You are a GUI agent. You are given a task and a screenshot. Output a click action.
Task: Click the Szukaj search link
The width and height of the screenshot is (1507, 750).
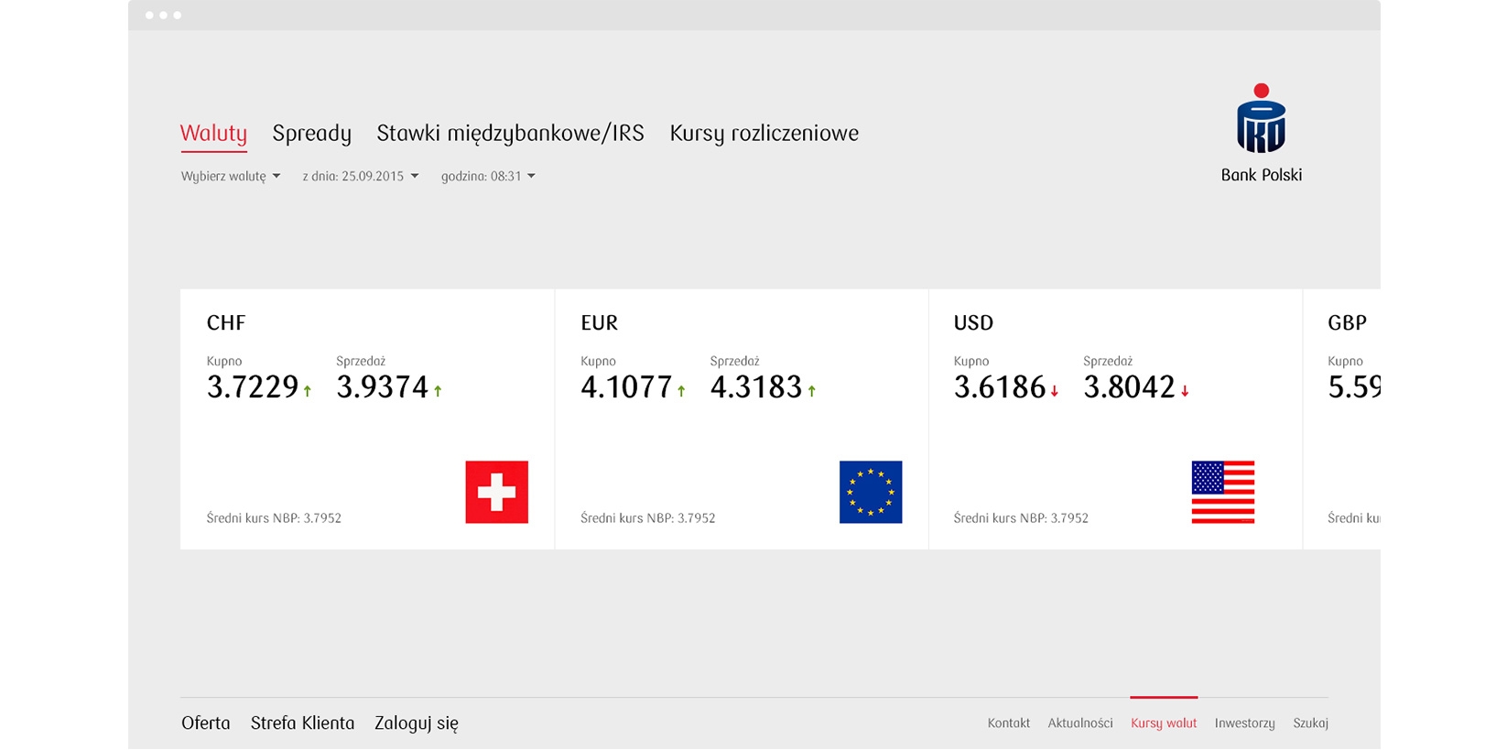coord(1310,723)
